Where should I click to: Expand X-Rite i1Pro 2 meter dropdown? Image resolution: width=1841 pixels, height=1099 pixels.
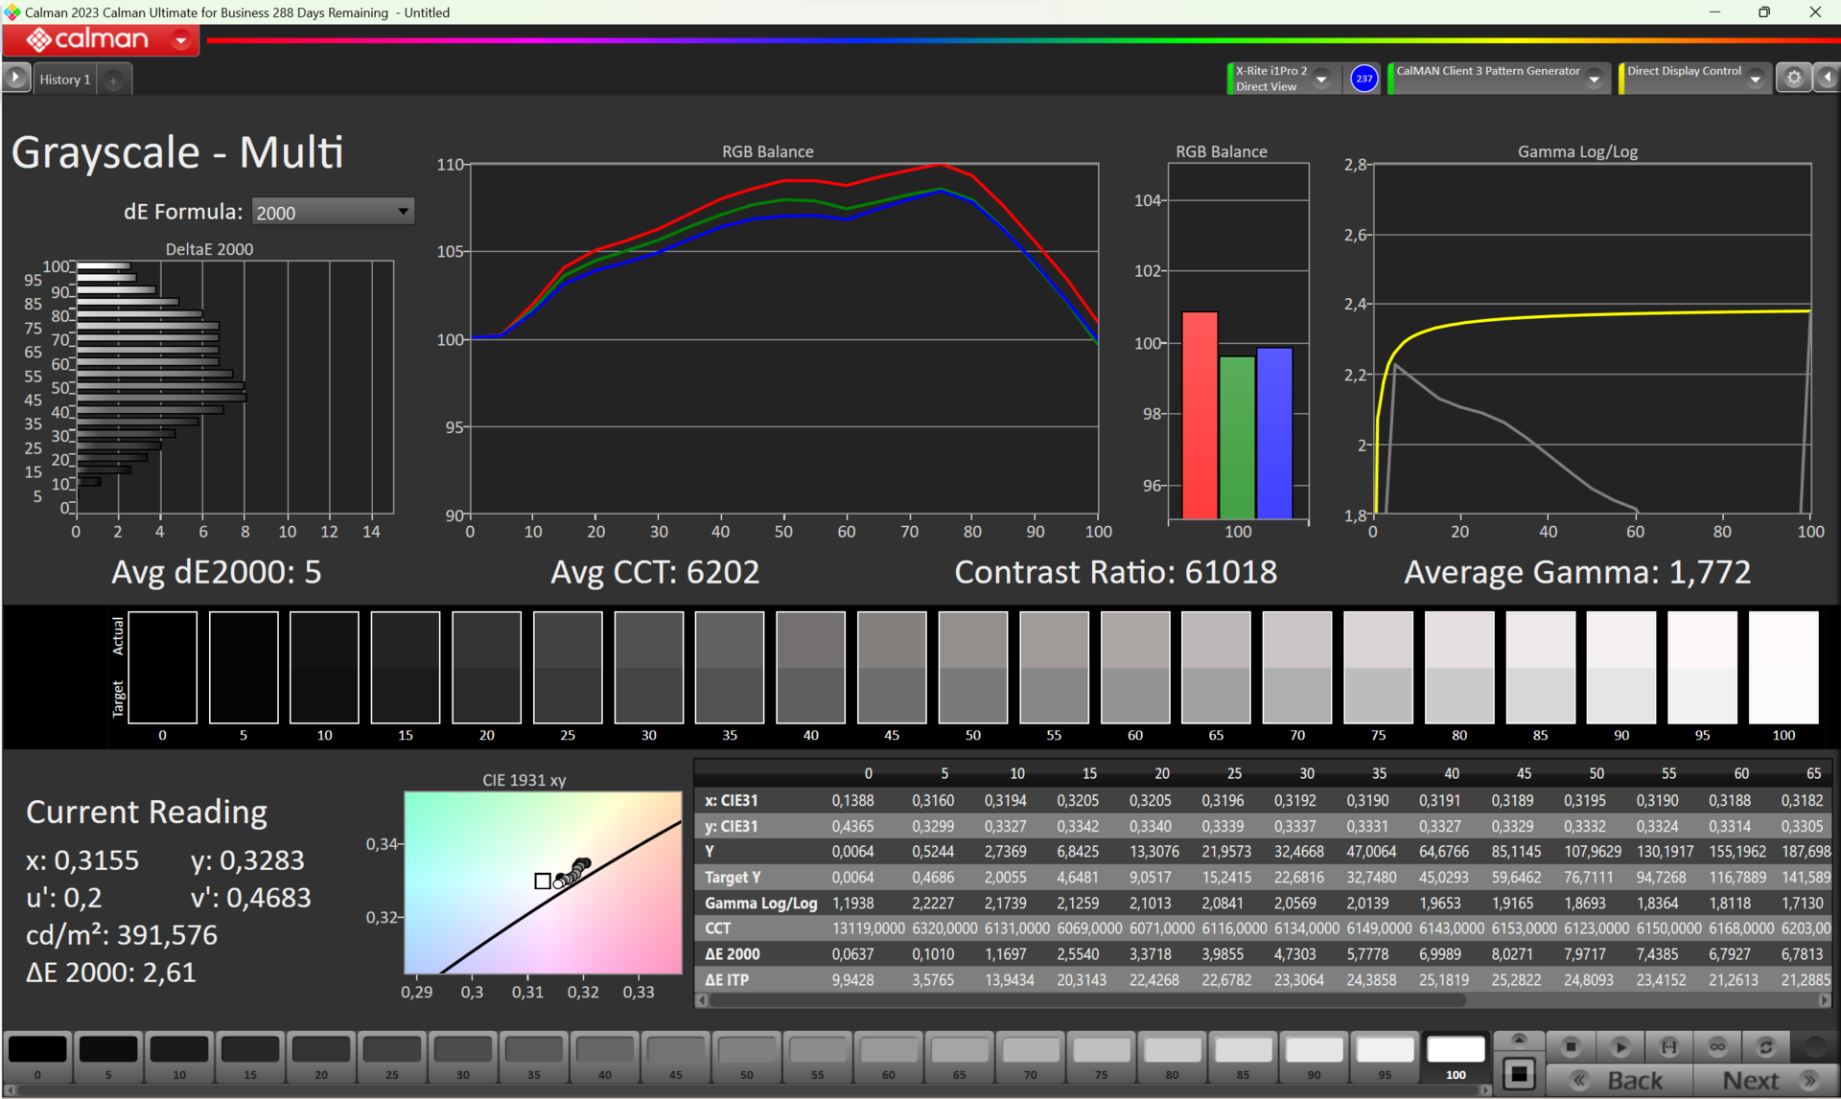click(1321, 79)
